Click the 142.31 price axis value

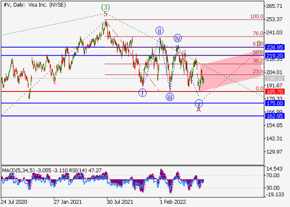[x=274, y=139]
